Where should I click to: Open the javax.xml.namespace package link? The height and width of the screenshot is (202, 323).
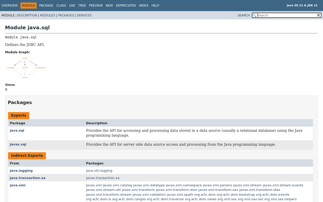184,185
